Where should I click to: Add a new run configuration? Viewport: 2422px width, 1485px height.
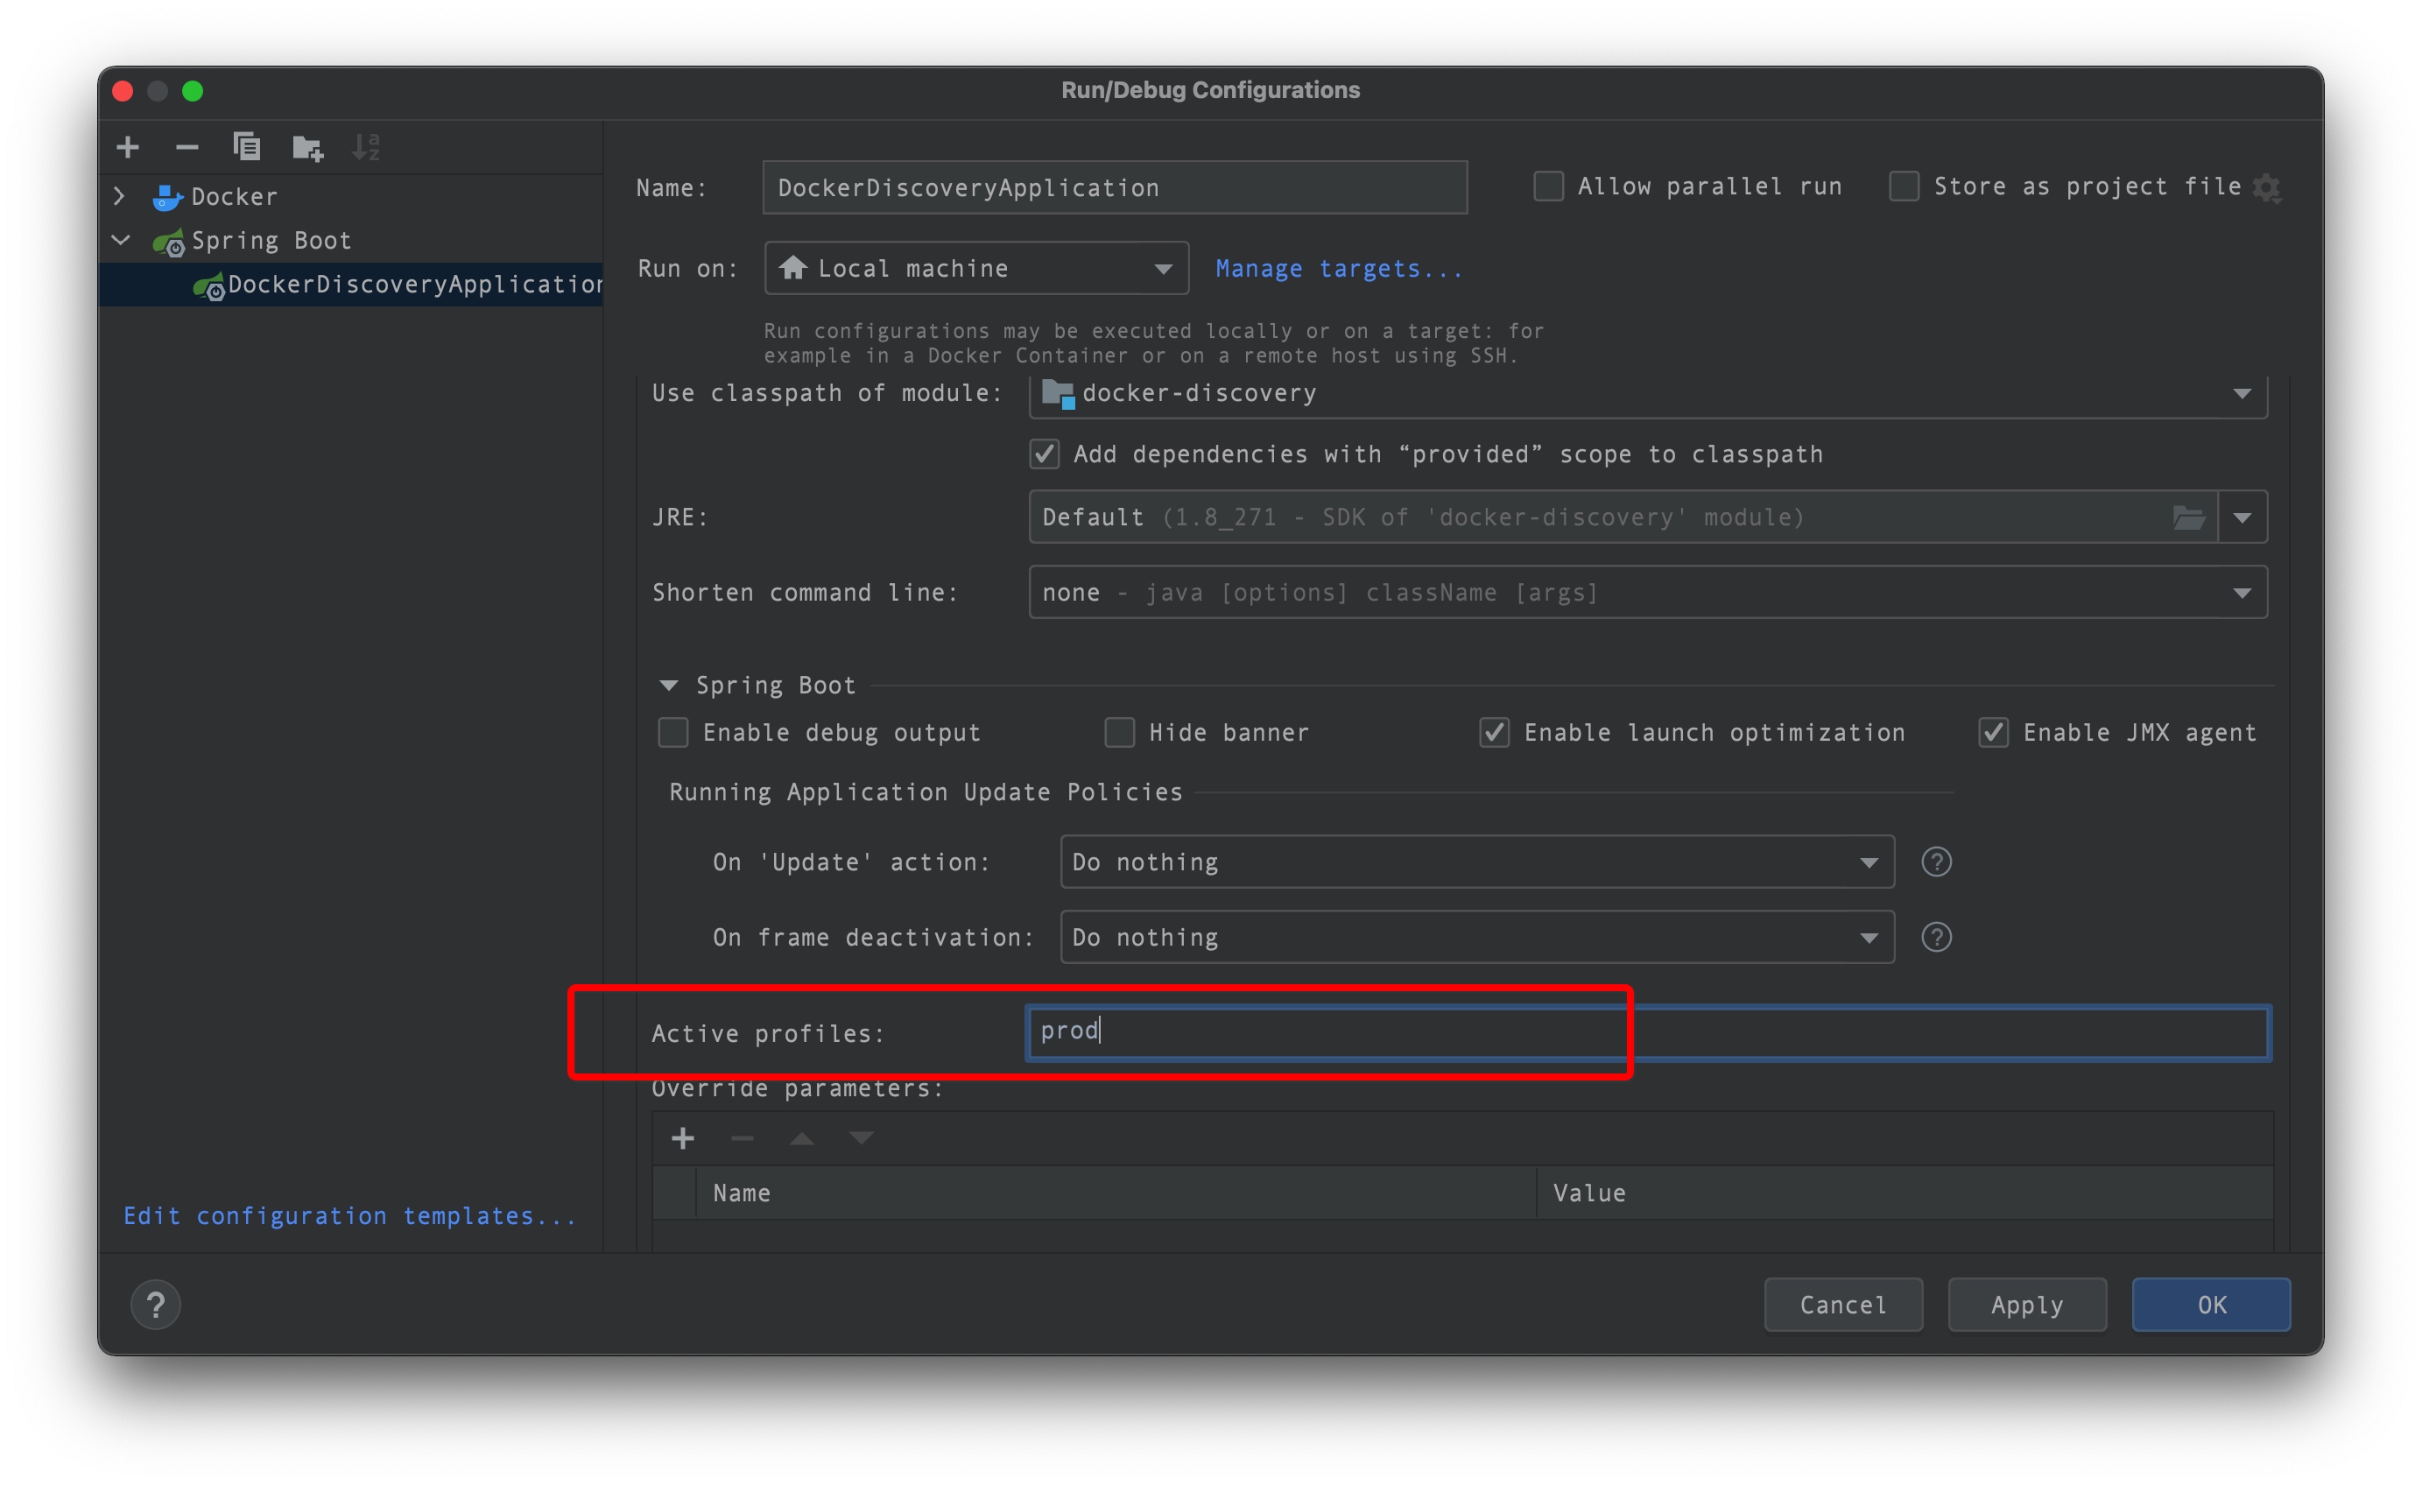128,147
